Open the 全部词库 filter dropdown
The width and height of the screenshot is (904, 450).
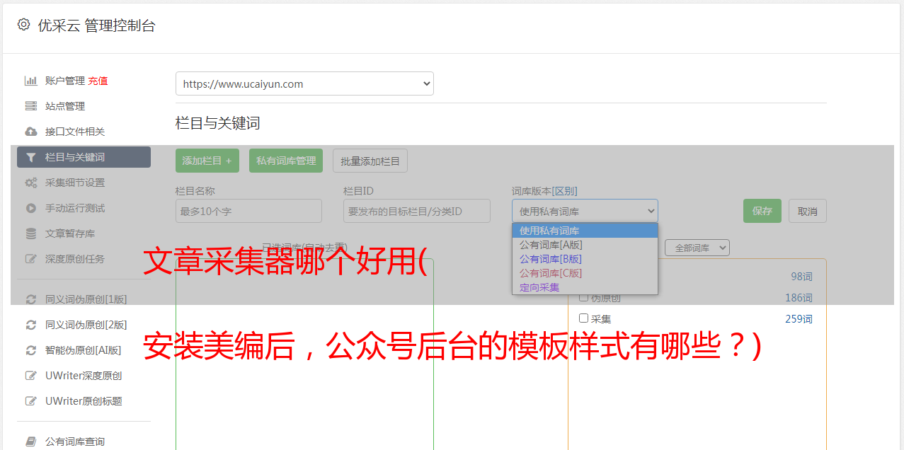click(x=697, y=248)
